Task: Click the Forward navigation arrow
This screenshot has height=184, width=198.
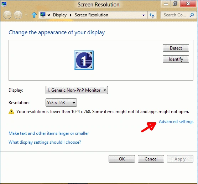Action: pos(18,15)
